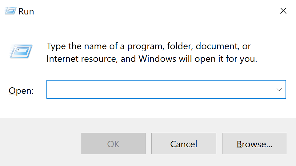
Task: Click empty title bar area beside Run
Action: coord(151,11)
